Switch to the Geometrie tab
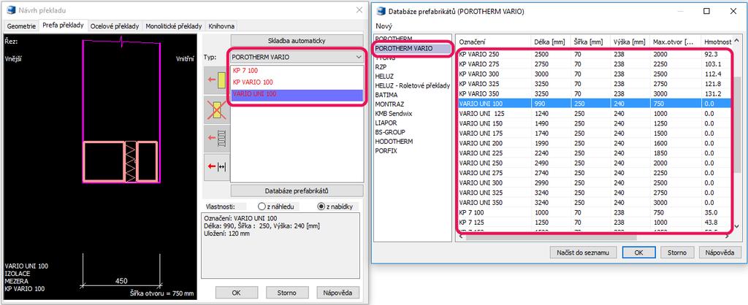748x305 pixels. (x=21, y=26)
